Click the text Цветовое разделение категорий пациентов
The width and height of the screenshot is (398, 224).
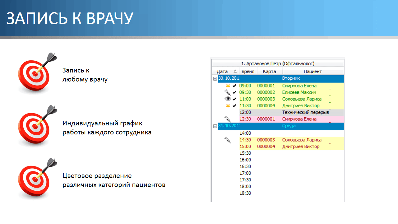click(x=114, y=180)
